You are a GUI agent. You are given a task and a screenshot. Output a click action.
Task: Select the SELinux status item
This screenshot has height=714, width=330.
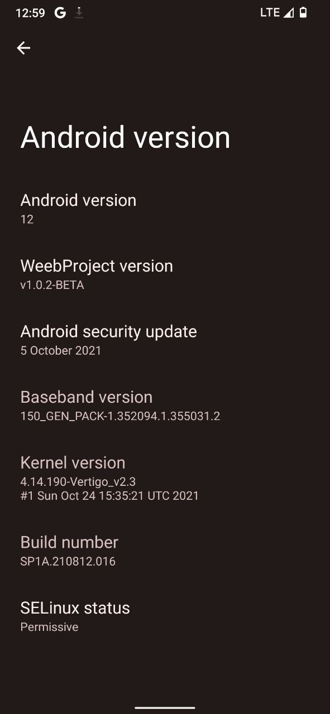165,617
